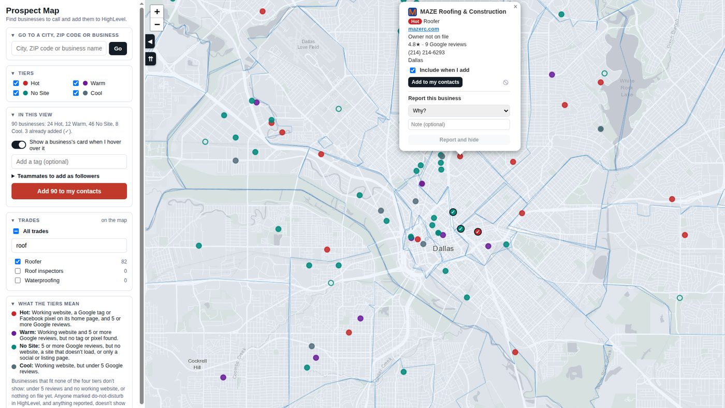Click the purple marker near Cockrell Hill
The height and width of the screenshot is (408, 725).
(x=223, y=377)
